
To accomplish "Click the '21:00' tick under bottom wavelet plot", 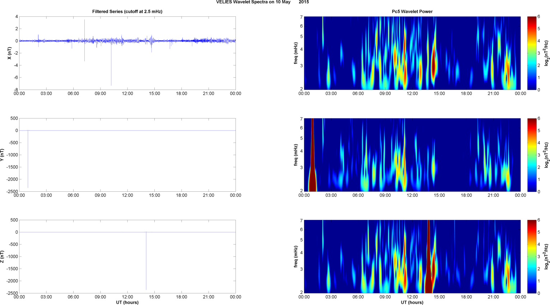I will pyautogui.click(x=493, y=297).
